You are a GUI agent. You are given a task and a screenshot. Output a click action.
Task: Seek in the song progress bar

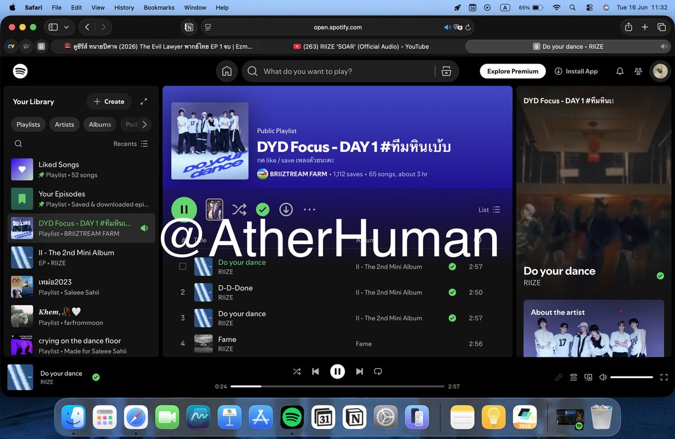[x=337, y=387]
